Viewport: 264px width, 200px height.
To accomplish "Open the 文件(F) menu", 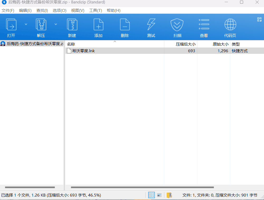I will tap(8, 11).
